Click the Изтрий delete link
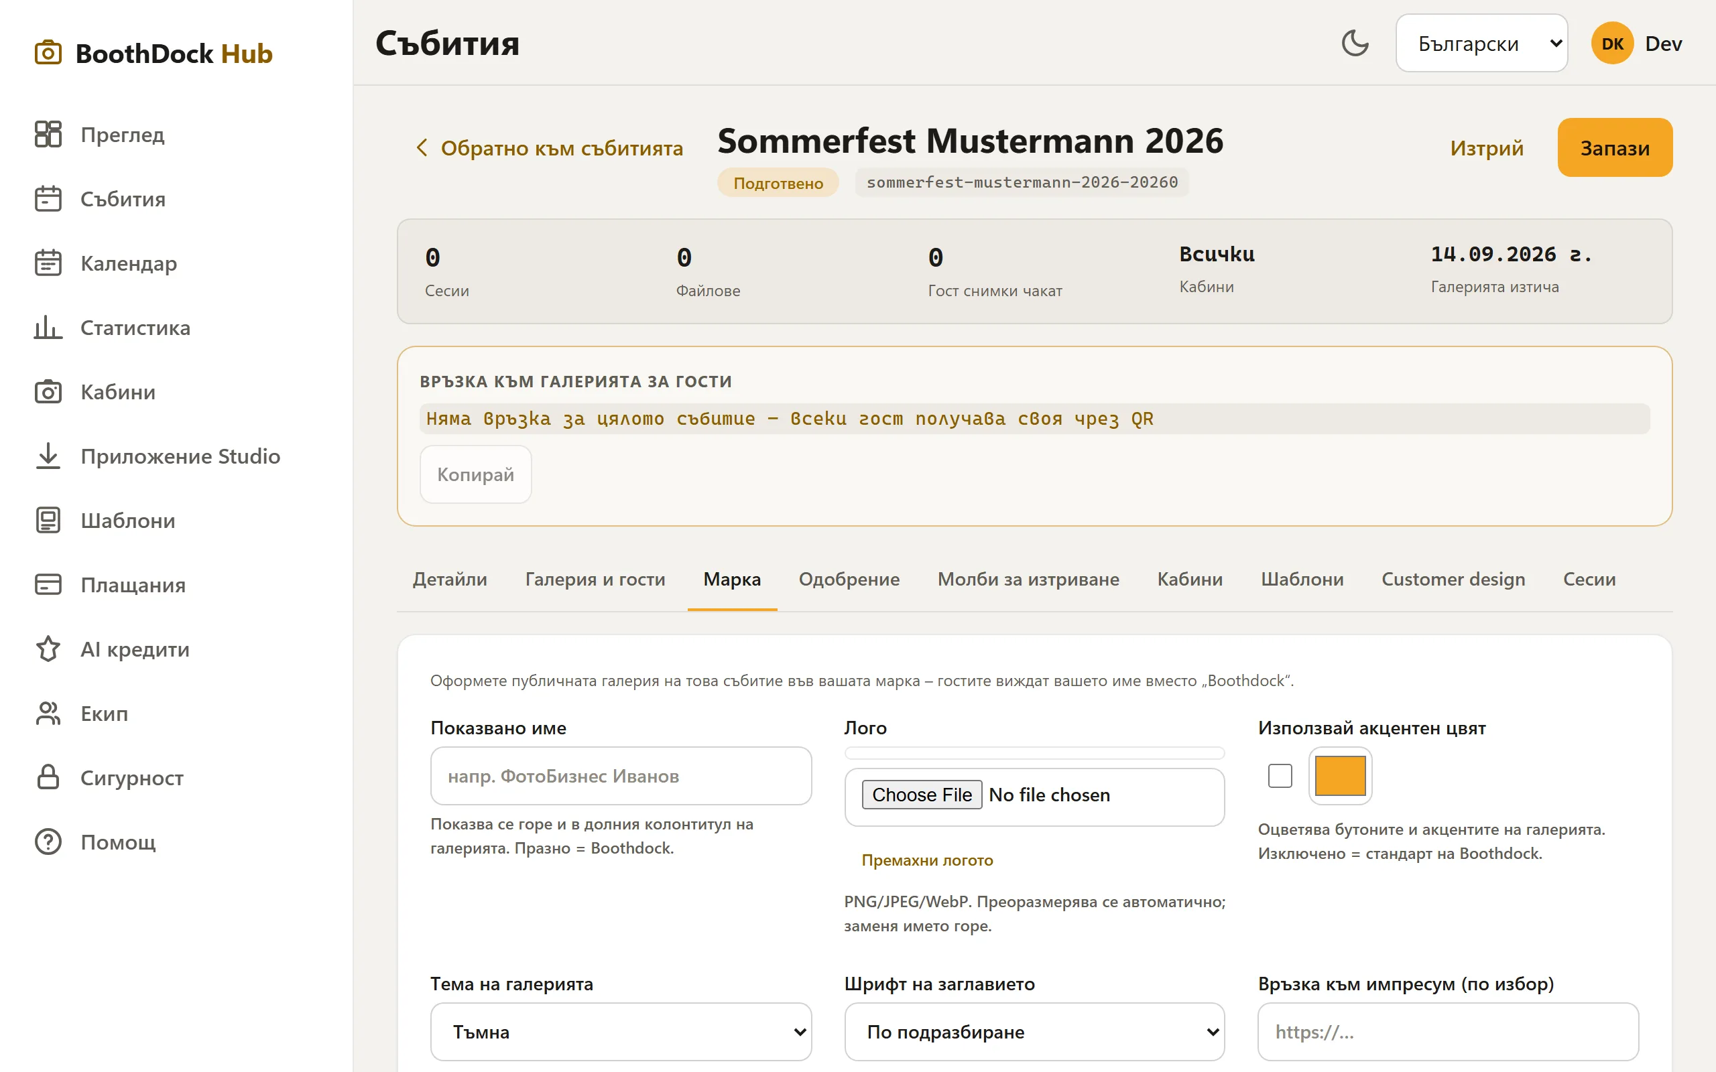 click(1486, 147)
